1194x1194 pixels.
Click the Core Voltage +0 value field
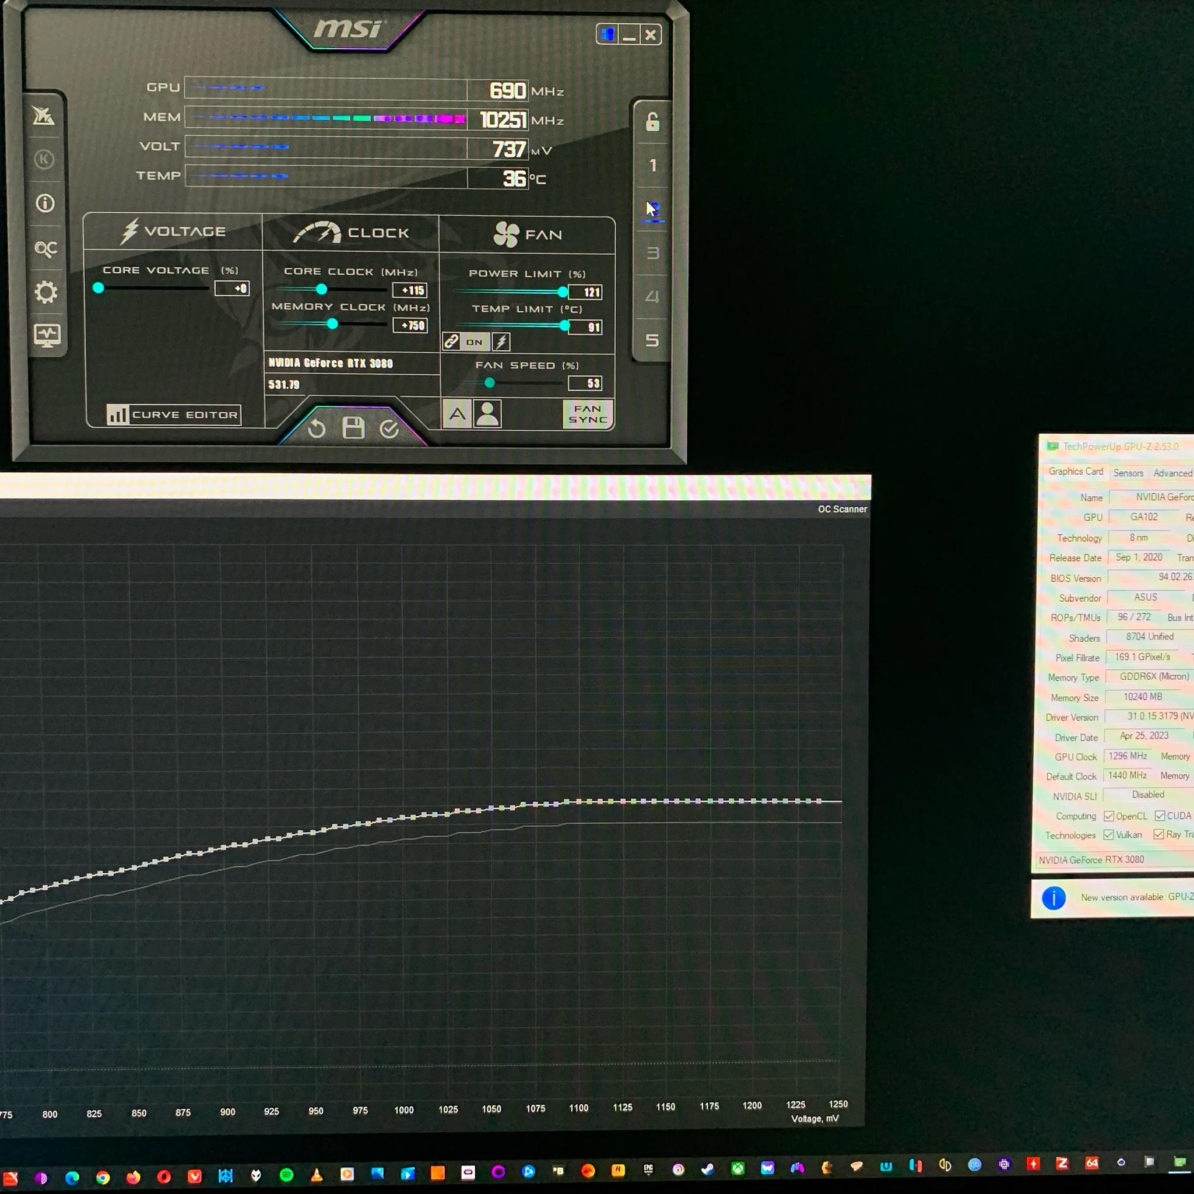[232, 289]
